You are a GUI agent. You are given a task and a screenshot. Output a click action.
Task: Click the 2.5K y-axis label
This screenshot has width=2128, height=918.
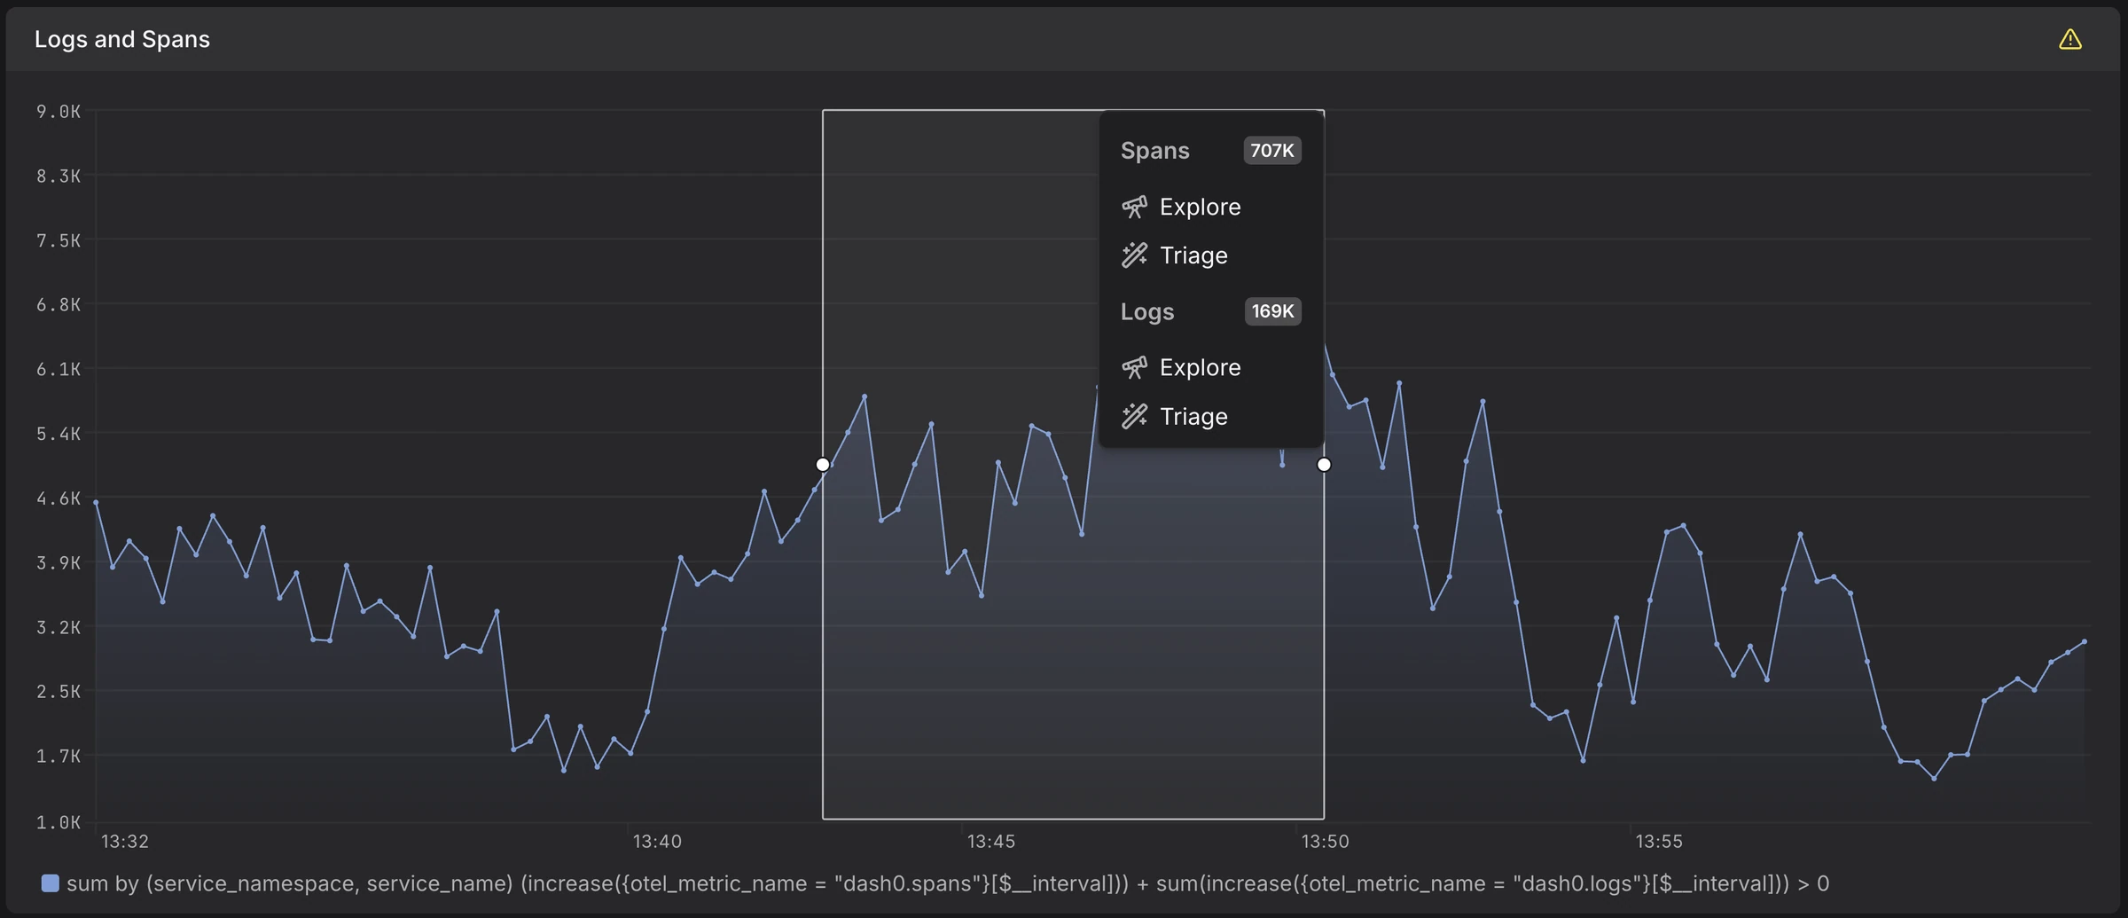click(x=59, y=691)
